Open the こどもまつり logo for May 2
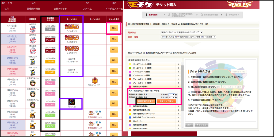Screen dimensions: 274x137 tap(72, 37)
